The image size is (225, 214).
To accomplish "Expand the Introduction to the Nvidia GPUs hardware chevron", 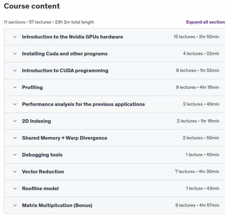I will (15, 37).
